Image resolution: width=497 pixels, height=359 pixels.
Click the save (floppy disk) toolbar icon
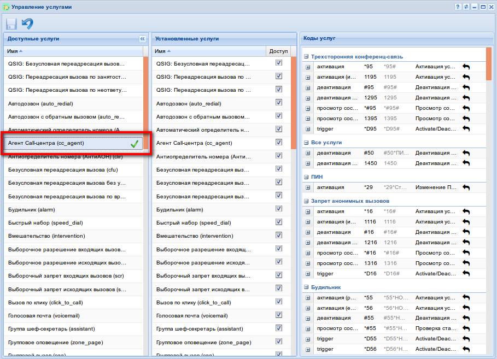(11, 23)
